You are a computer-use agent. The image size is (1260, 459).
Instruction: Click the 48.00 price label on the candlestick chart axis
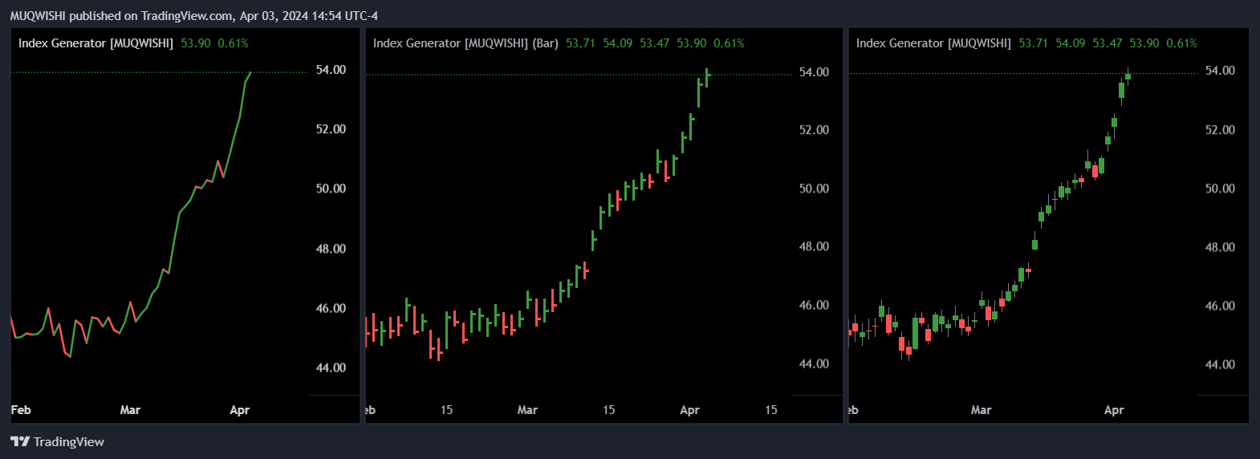click(1220, 247)
